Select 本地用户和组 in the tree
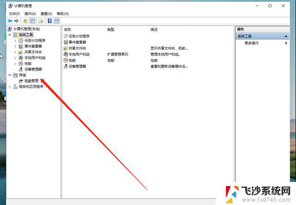 [35, 58]
